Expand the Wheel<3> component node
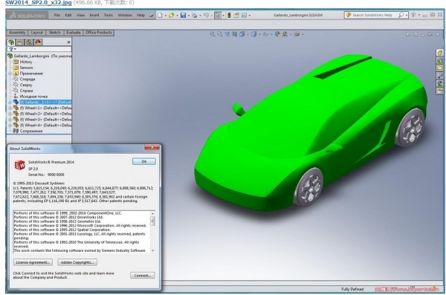Image resolution: width=446 pixels, height=295 pixels. click(10, 120)
